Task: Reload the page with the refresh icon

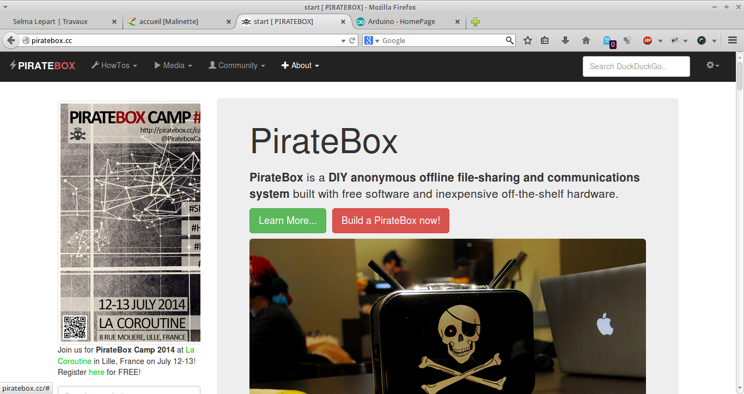Action: pos(352,40)
